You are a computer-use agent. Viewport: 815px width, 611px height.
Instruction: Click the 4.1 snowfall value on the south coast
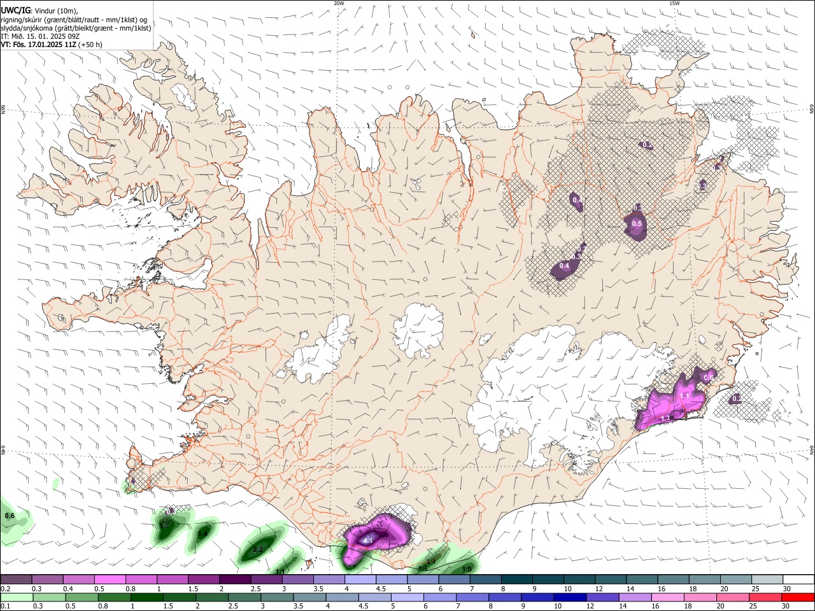[x=368, y=540]
